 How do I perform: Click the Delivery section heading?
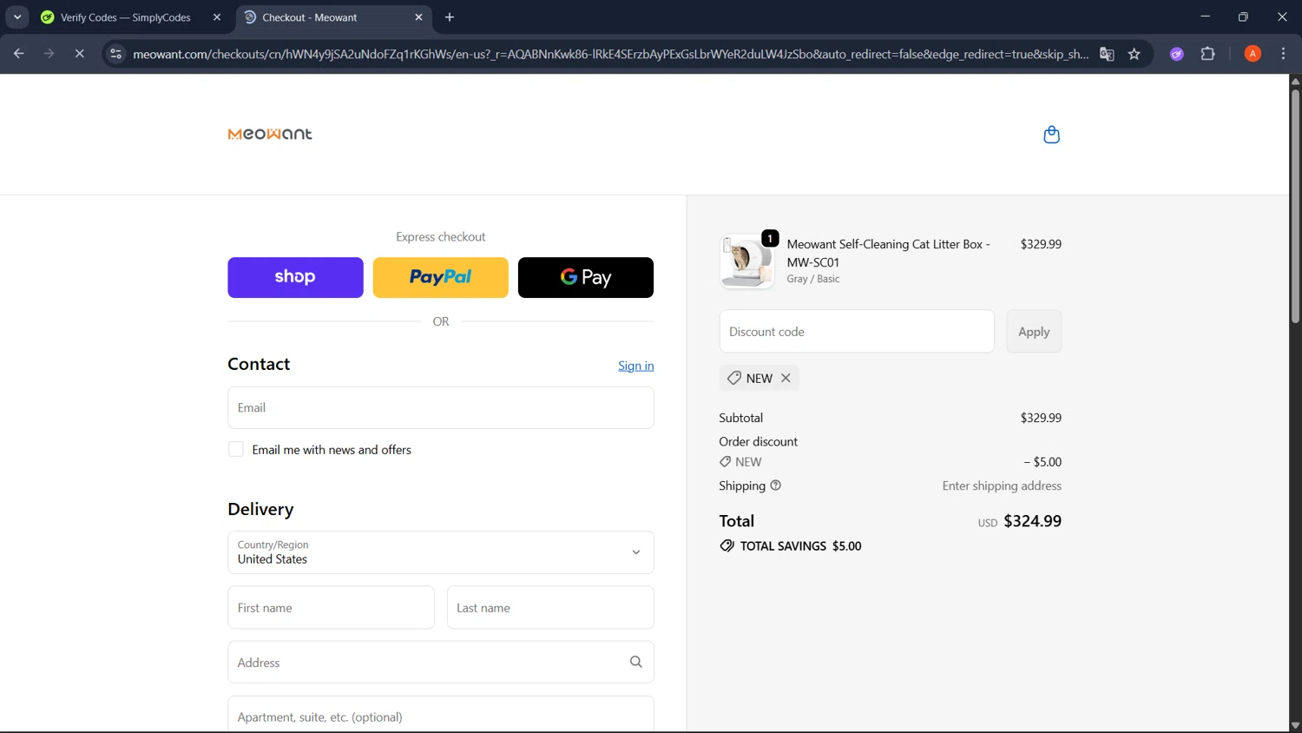click(260, 509)
